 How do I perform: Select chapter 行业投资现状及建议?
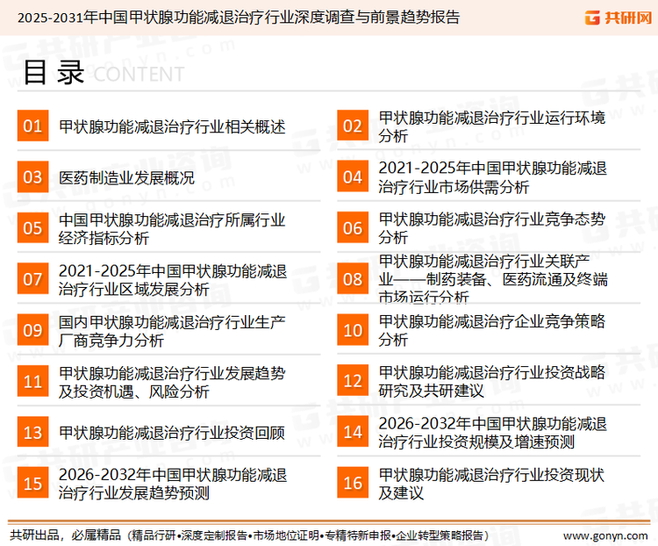[491, 484]
